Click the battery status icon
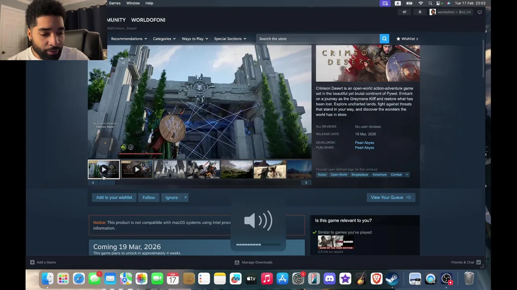 click(409, 3)
